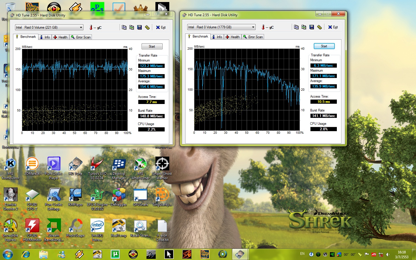Select the 3DMark06 desktop shortcut

pyautogui.click(x=32, y=166)
